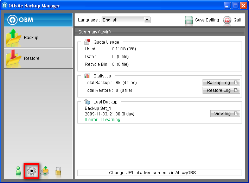Click the green "0 warning" text
Screen dimensions: 249x183
tap(110, 120)
